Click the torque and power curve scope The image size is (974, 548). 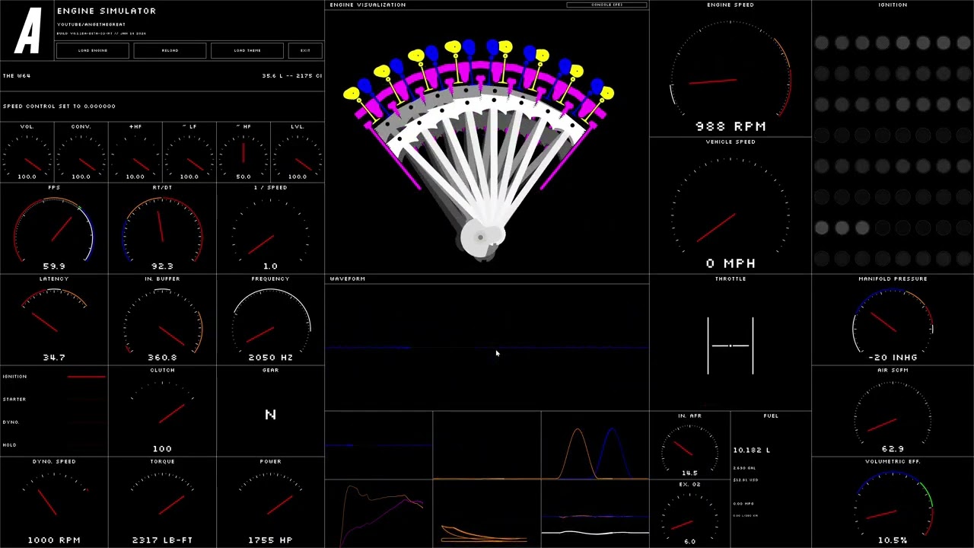(x=379, y=514)
